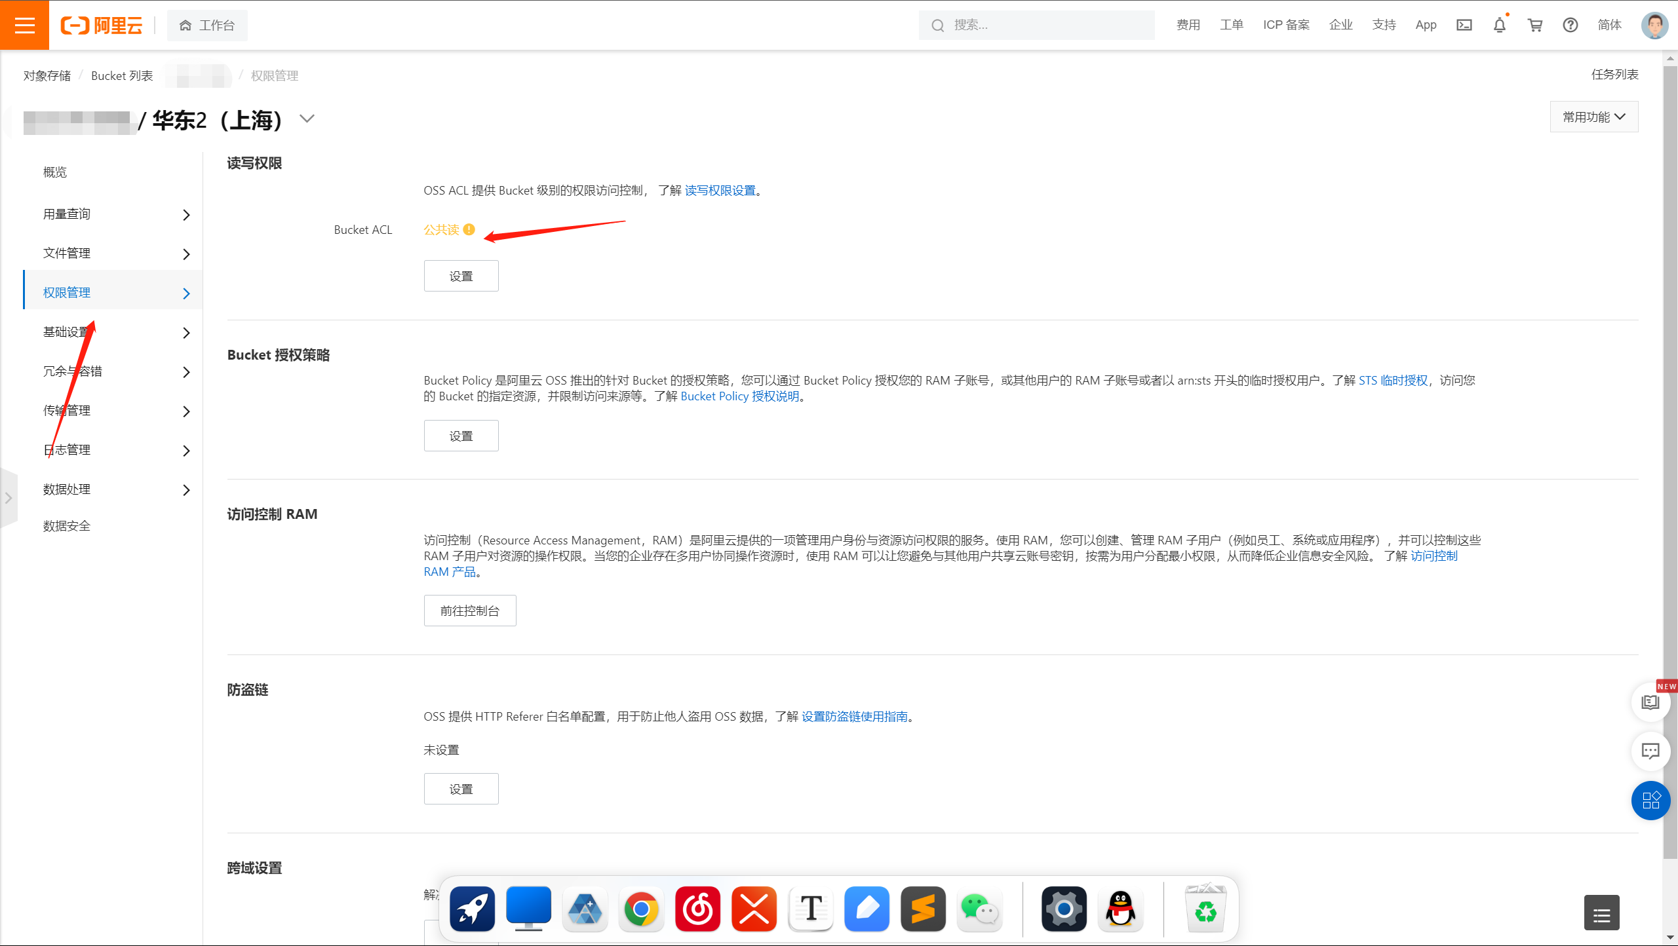Open the feedback chat floating icon
1678x946 pixels.
tap(1650, 751)
